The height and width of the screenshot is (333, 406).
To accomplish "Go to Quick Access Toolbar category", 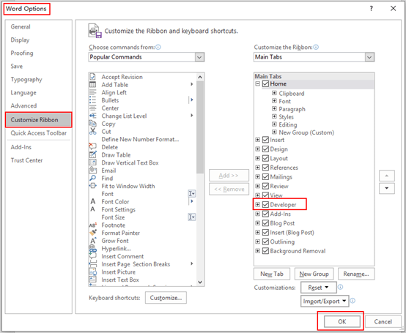I will point(39,133).
